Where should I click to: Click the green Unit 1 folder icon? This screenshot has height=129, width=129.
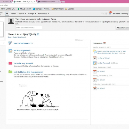tap(10, 72)
